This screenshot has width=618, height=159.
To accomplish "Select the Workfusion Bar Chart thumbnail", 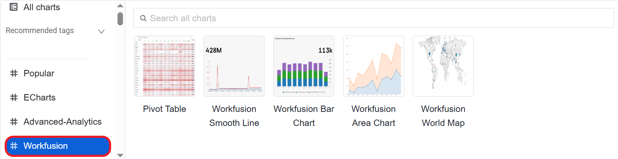I will click(304, 66).
